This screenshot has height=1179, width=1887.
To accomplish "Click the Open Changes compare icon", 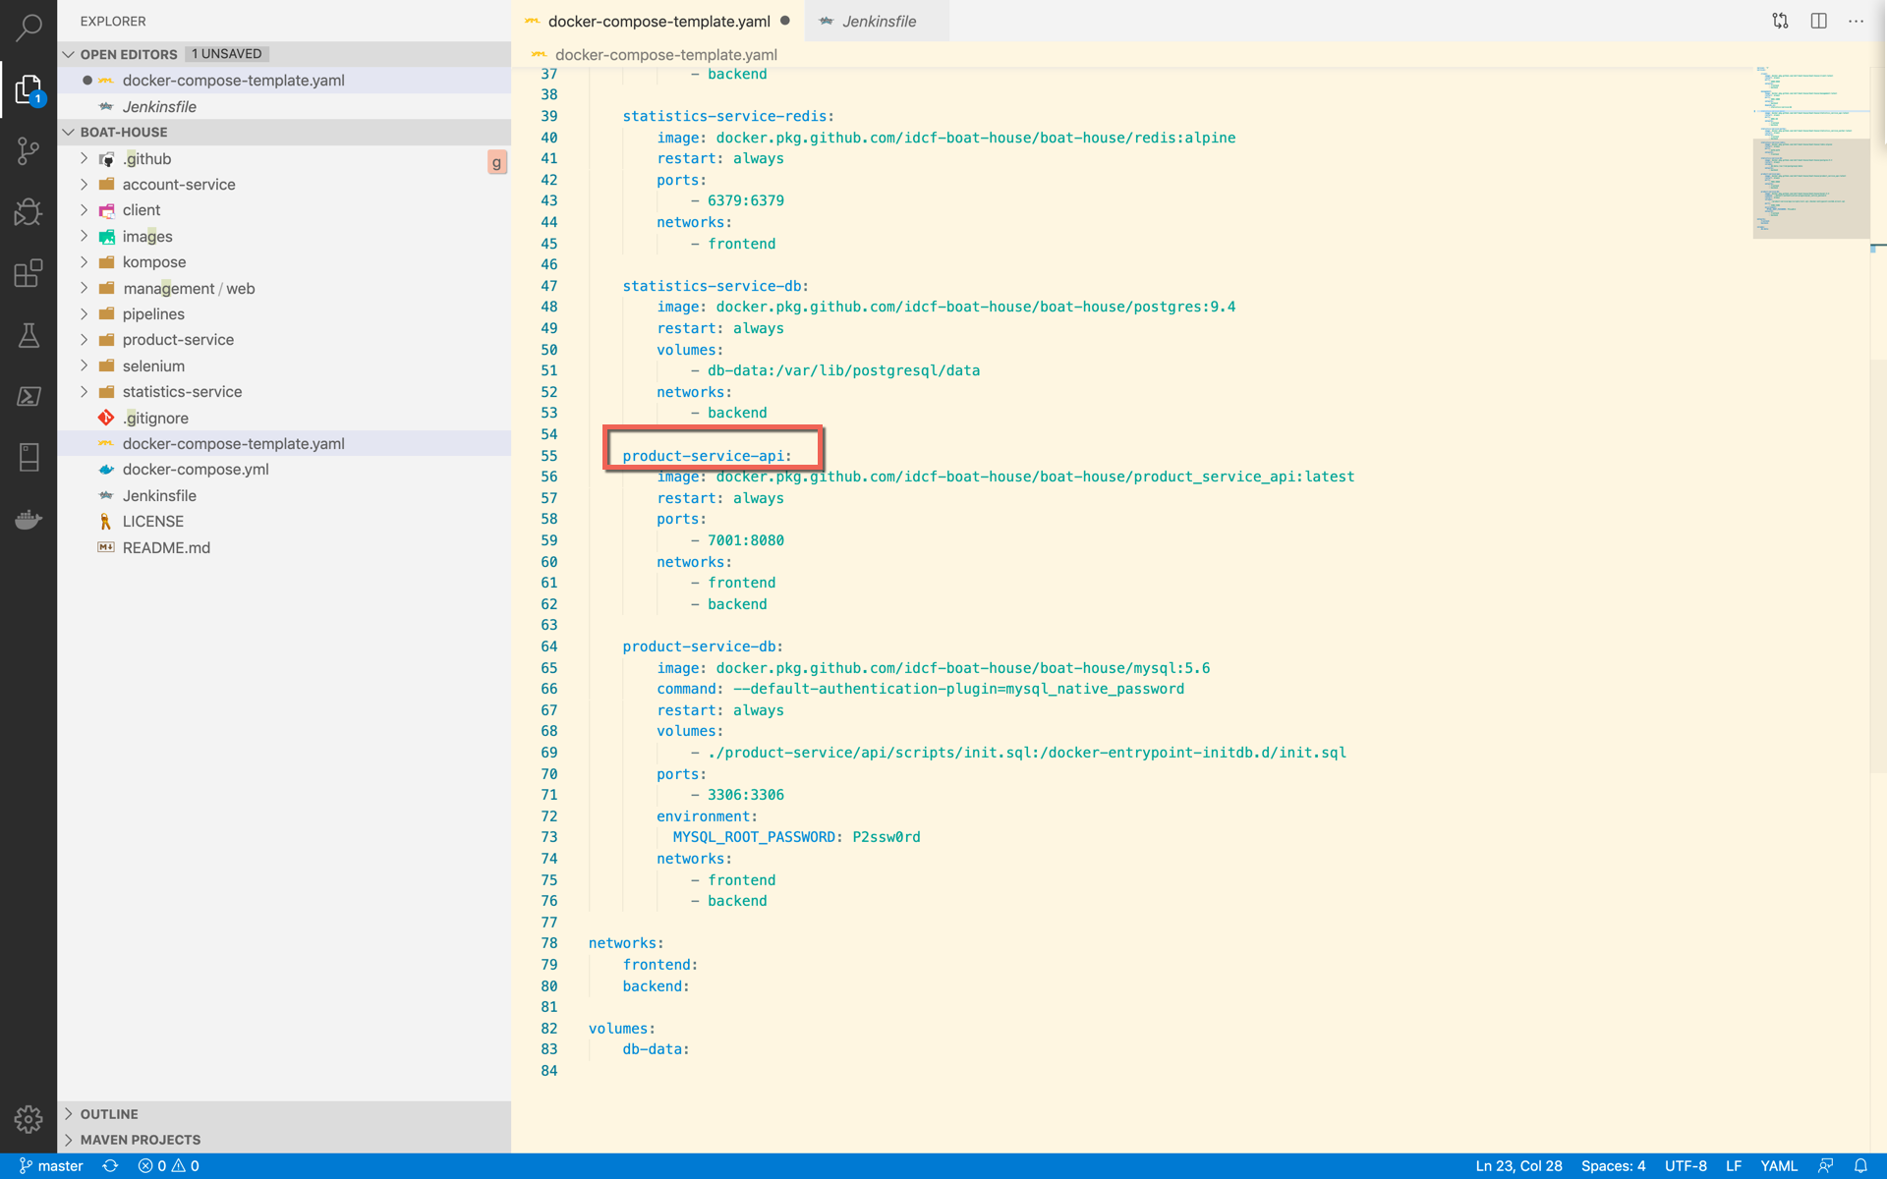I will click(x=1780, y=21).
